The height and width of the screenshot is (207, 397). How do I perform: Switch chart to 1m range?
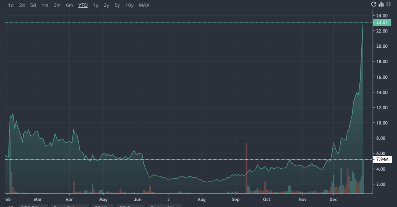45,5
